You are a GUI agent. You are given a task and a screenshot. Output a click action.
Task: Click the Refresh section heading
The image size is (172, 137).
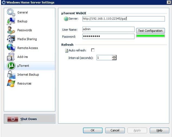tap(67, 44)
